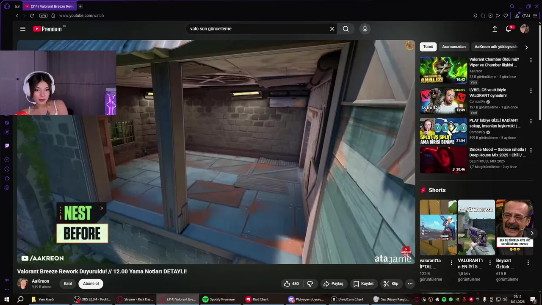Open options for PLAT lobiye video

click(x=531, y=121)
